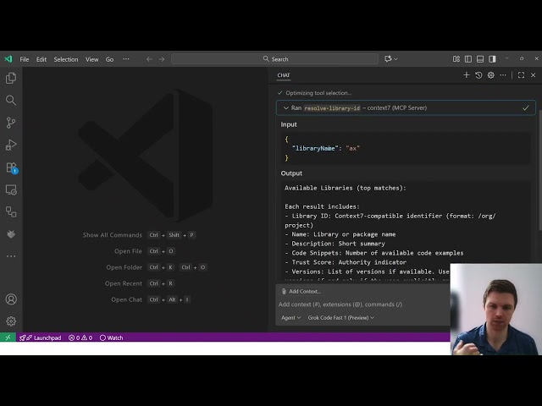
Task: Open the Remote Explorer view
Action: (x=11, y=189)
